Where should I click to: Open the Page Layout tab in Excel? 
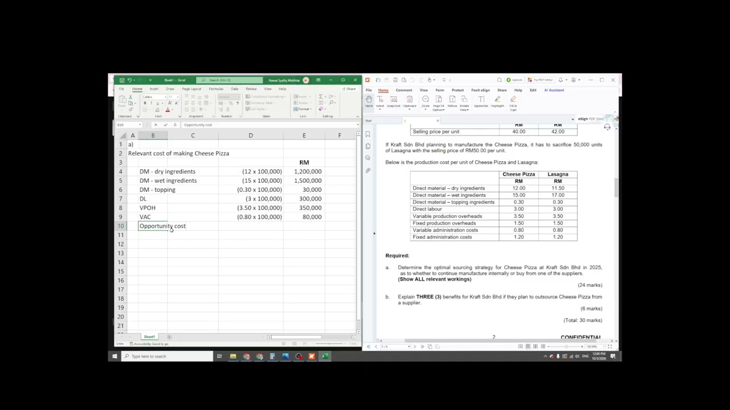tap(192, 89)
